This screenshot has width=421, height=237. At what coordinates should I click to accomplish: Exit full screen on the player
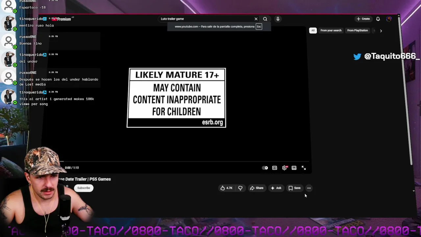[304, 168]
